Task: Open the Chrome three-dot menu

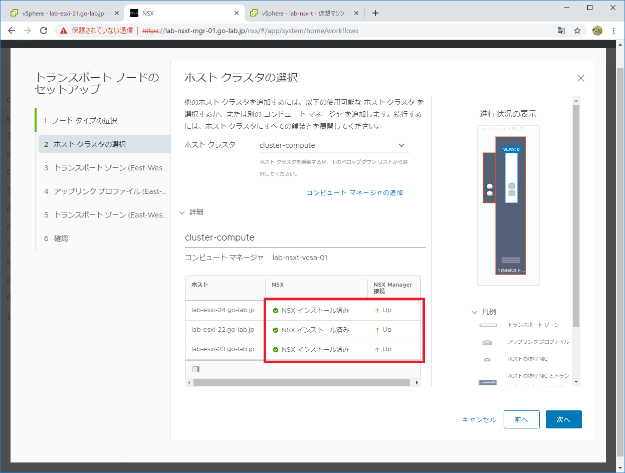Action: pyautogui.click(x=614, y=31)
